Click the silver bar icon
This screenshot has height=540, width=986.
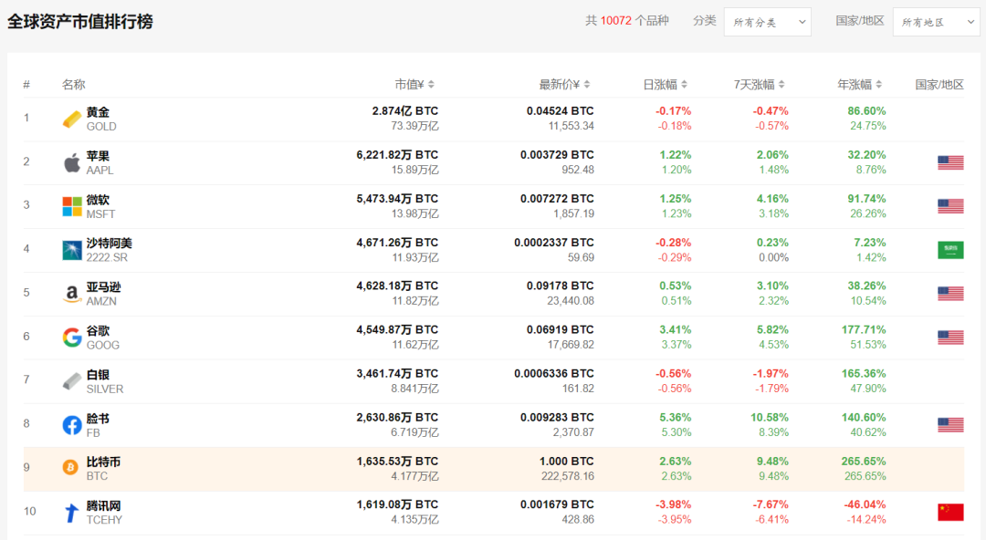pyautogui.click(x=72, y=382)
